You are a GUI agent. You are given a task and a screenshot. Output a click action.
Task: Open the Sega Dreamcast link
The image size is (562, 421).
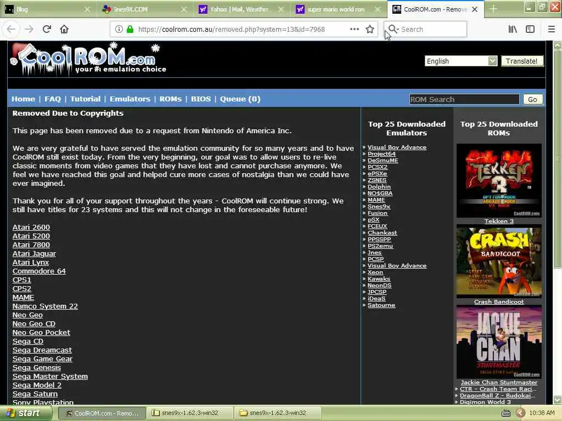42,350
